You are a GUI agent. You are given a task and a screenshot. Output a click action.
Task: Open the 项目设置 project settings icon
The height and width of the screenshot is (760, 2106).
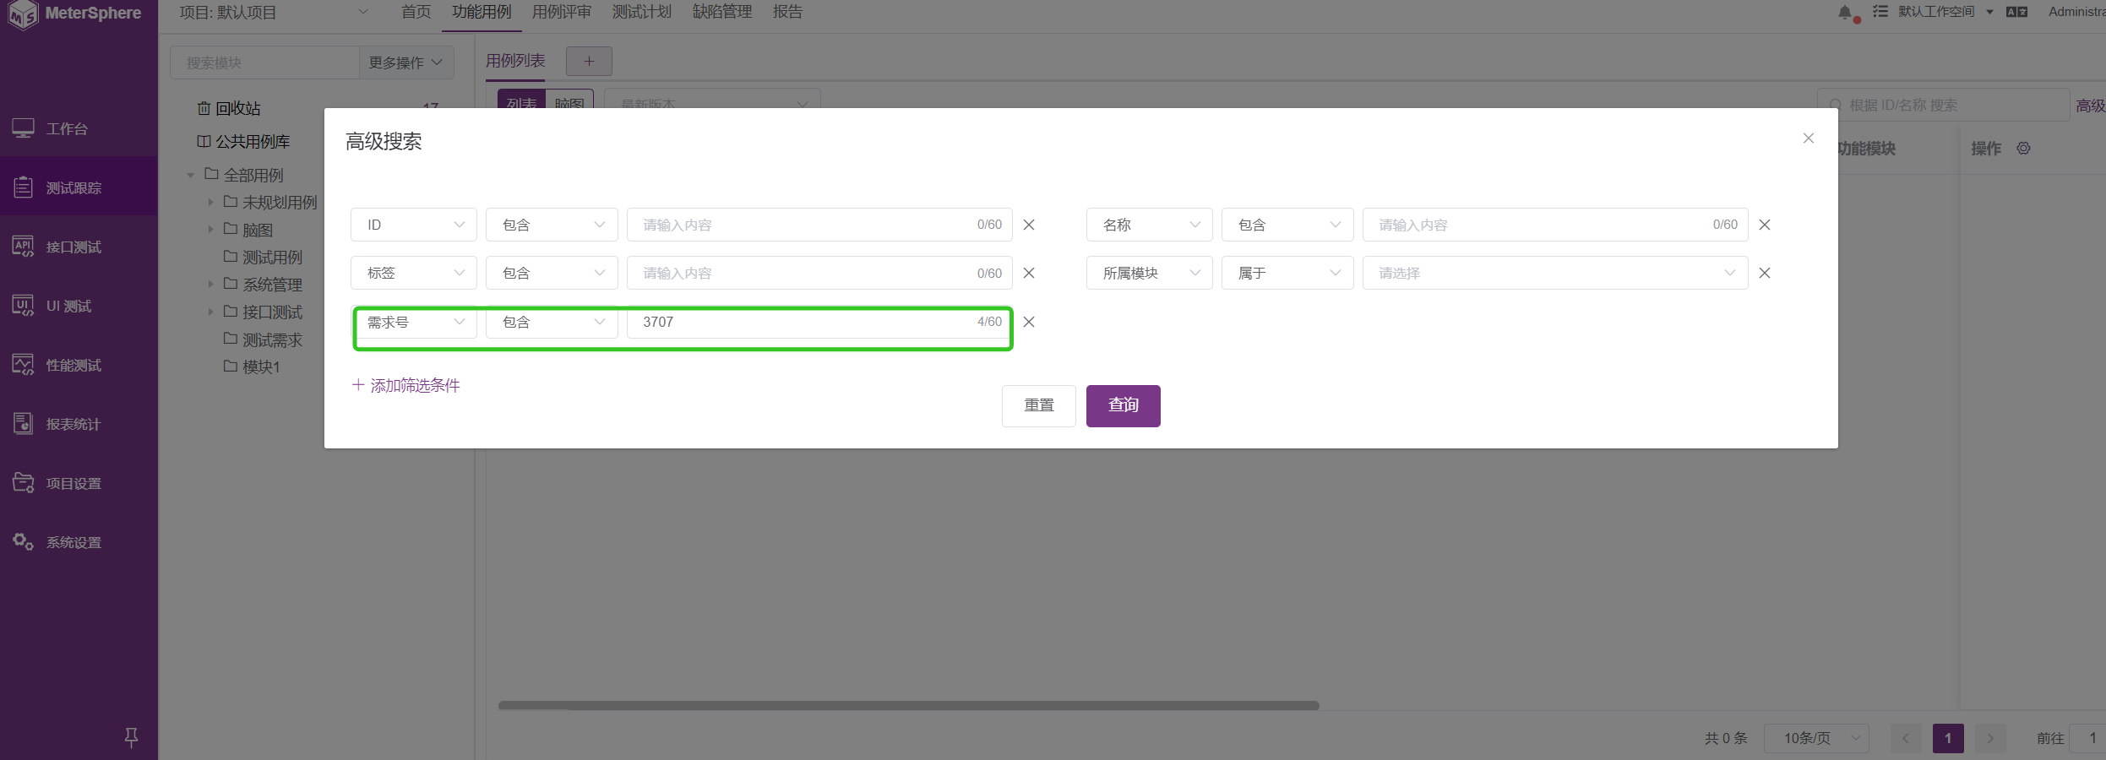[x=22, y=482]
